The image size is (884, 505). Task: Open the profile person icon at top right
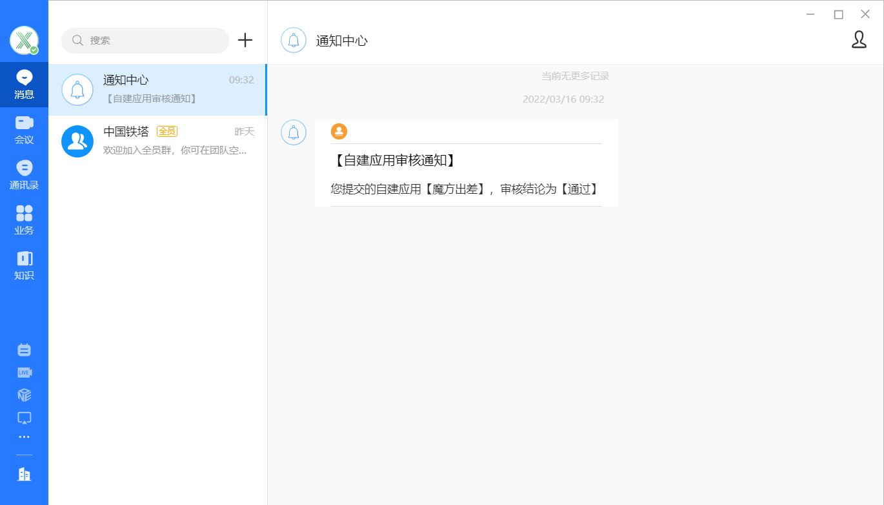[859, 40]
